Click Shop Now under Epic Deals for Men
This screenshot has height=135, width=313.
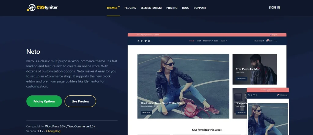click(x=241, y=79)
